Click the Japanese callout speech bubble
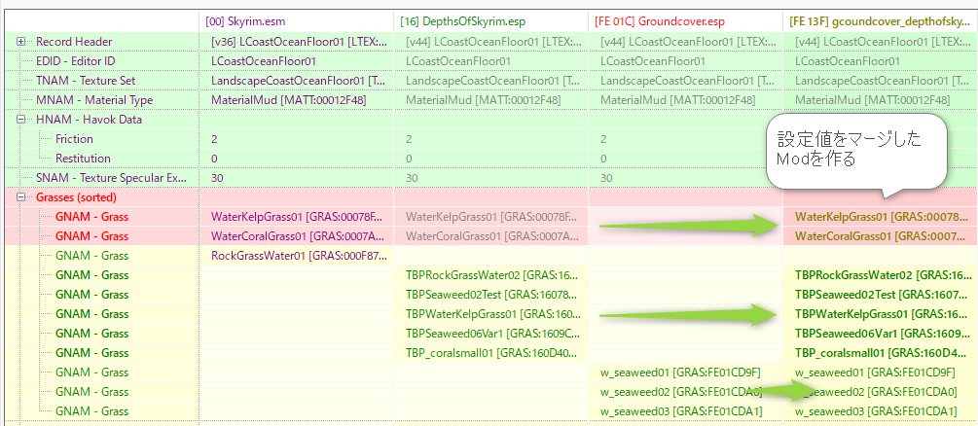The height and width of the screenshot is (426, 978). coord(856,149)
